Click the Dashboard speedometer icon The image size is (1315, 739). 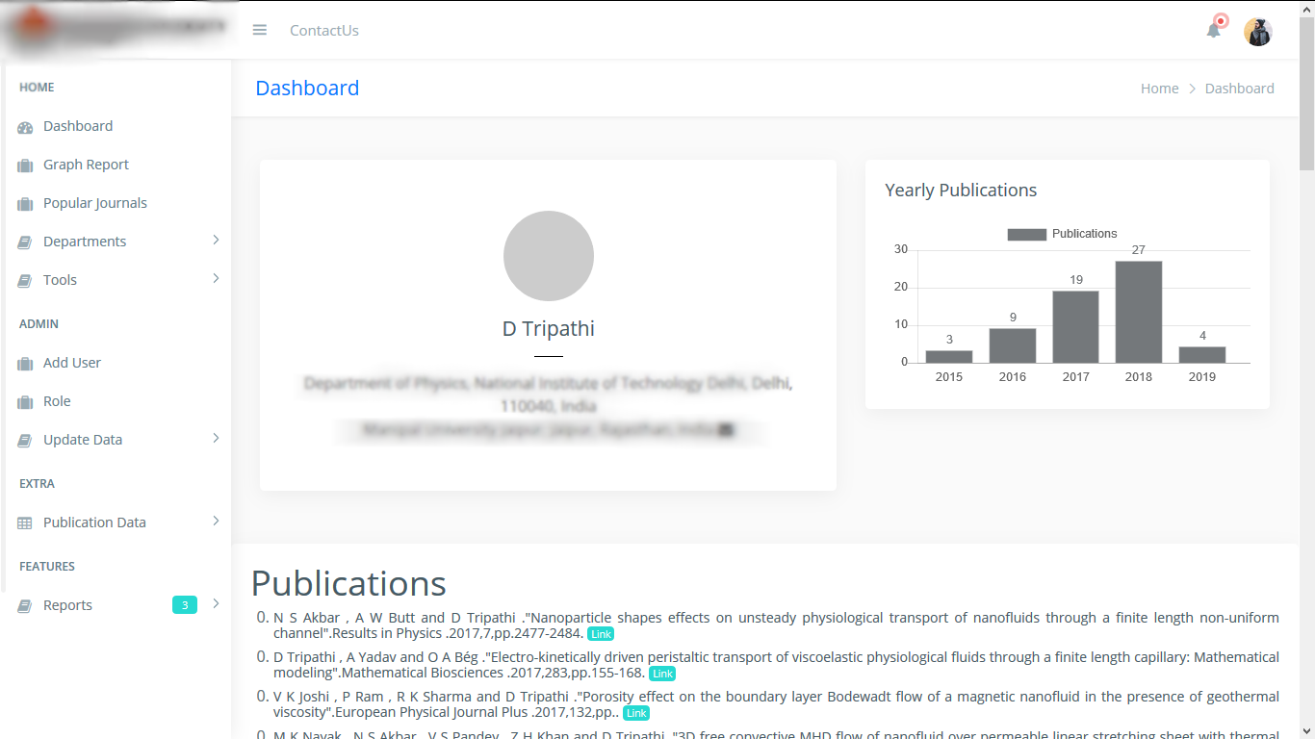(25, 127)
